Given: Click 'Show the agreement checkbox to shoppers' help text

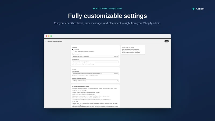Looking at the screenshot, I should [84, 51].
